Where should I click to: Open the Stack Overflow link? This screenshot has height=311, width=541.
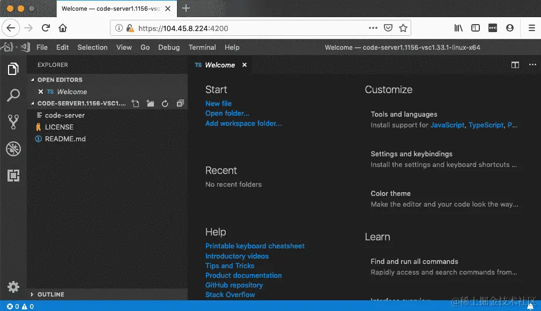click(x=230, y=294)
